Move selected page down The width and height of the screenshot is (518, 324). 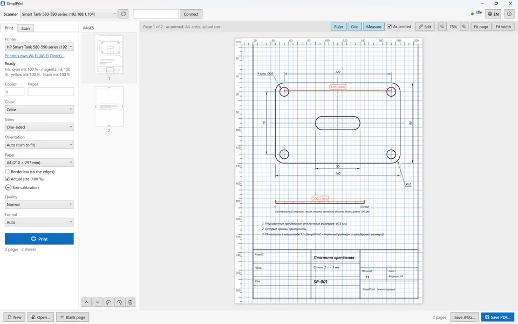coord(98,302)
